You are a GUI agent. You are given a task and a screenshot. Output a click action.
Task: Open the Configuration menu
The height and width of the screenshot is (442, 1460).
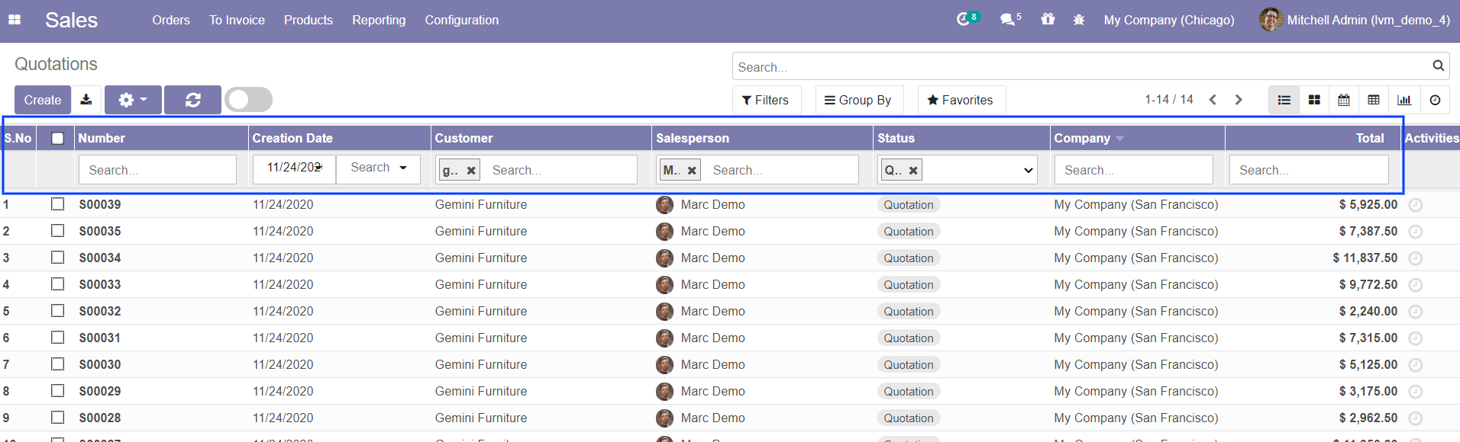coord(461,20)
